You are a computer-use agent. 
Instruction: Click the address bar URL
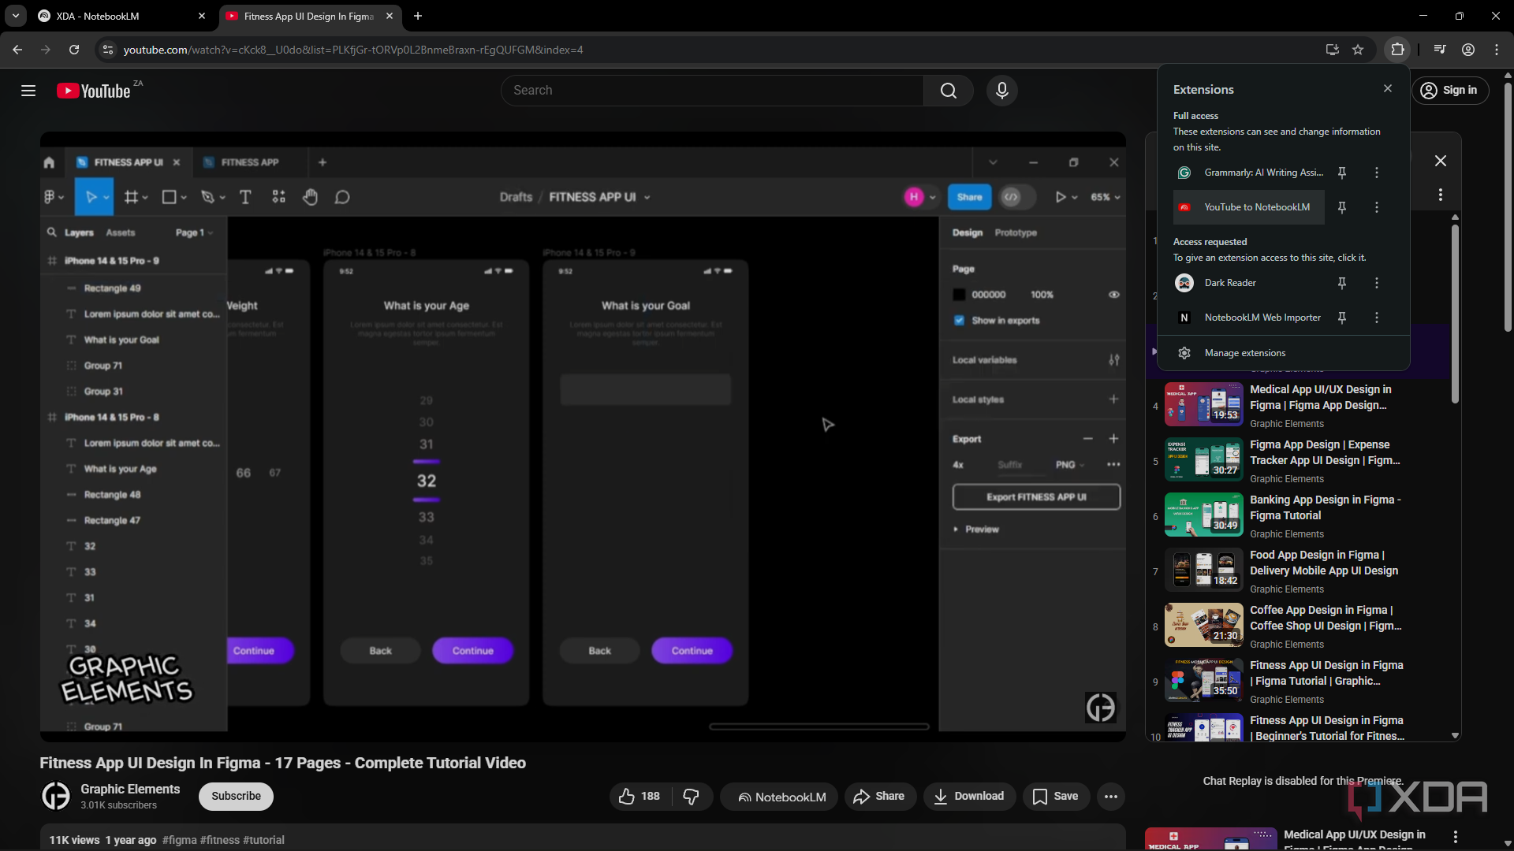coord(353,50)
